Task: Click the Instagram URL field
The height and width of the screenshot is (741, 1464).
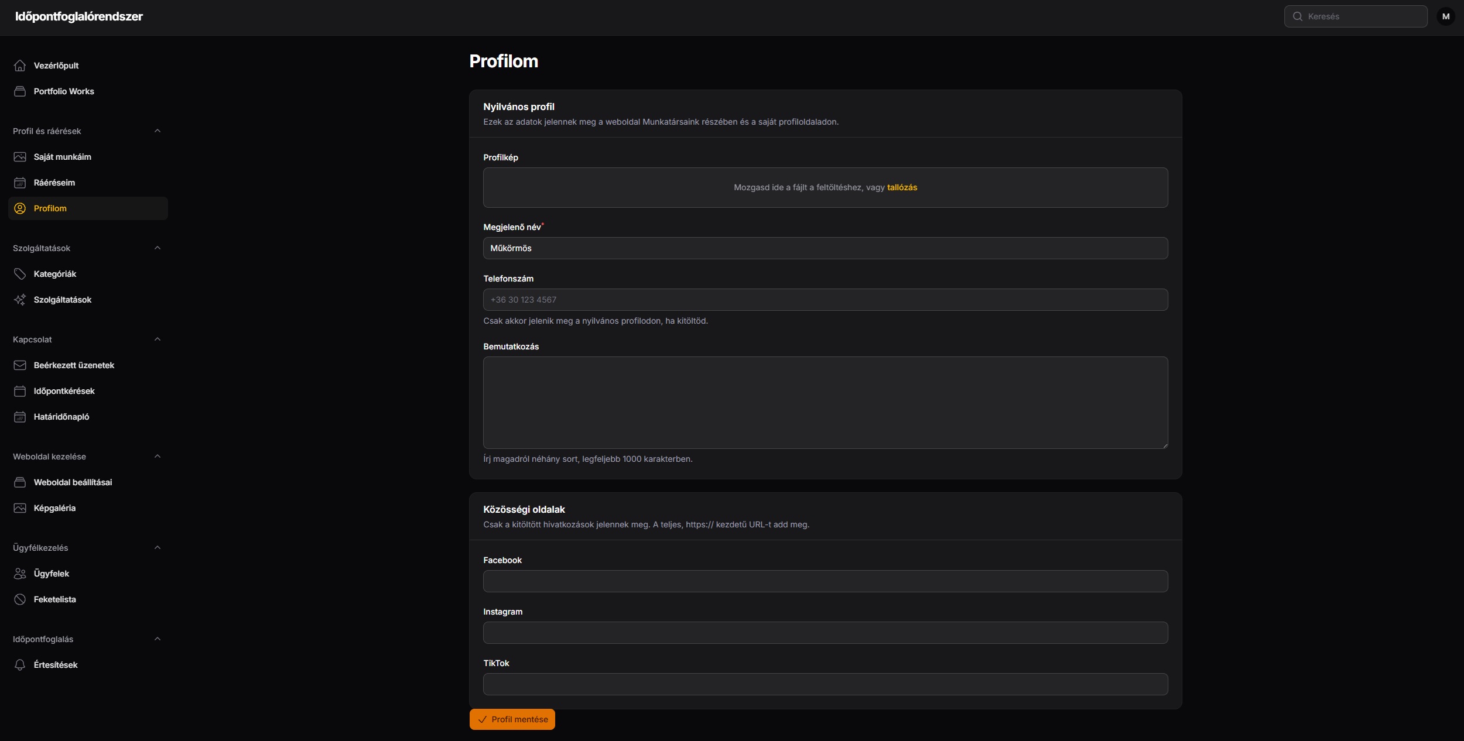Action: (825, 633)
